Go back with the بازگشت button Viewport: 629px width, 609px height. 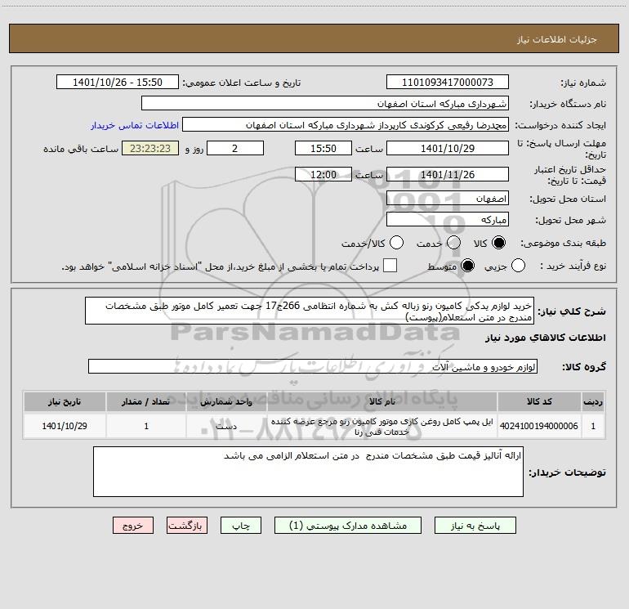[187, 526]
